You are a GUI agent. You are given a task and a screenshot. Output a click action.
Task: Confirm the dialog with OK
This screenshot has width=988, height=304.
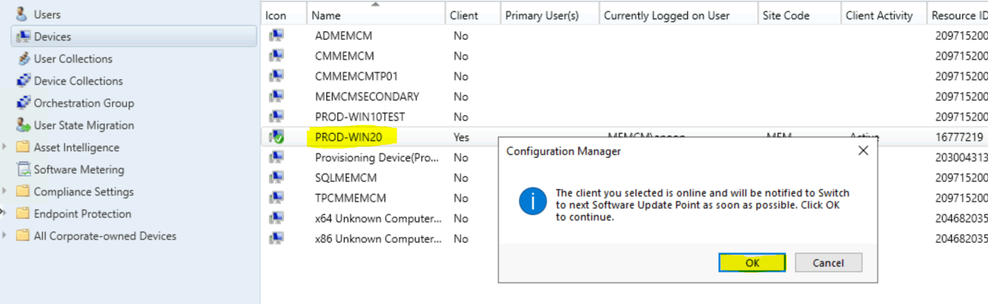[752, 263]
